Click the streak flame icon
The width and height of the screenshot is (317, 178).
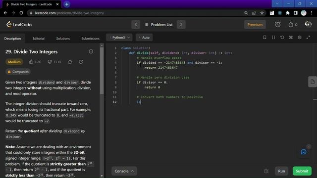coord(291,25)
